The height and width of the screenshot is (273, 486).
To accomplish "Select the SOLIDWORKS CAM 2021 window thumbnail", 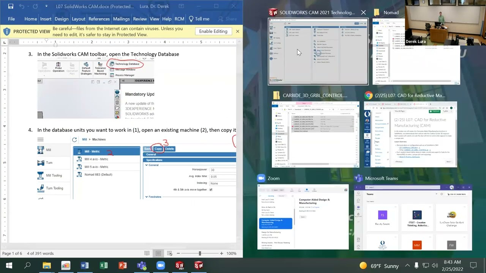I will pos(318,52).
